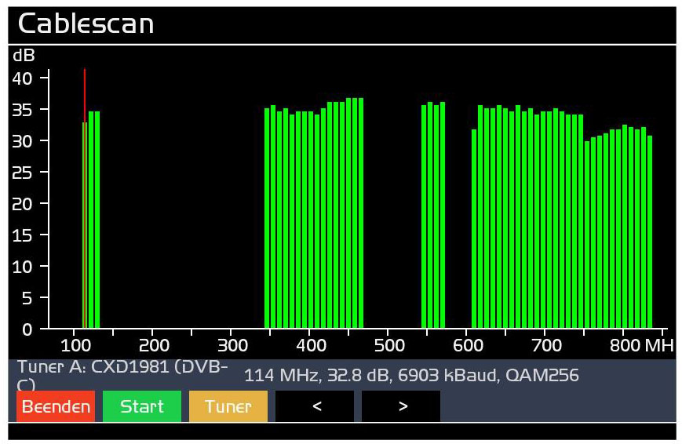This screenshot has width=682, height=444.
Task: Click the 500 label on the frequency axis
Action: point(389,345)
